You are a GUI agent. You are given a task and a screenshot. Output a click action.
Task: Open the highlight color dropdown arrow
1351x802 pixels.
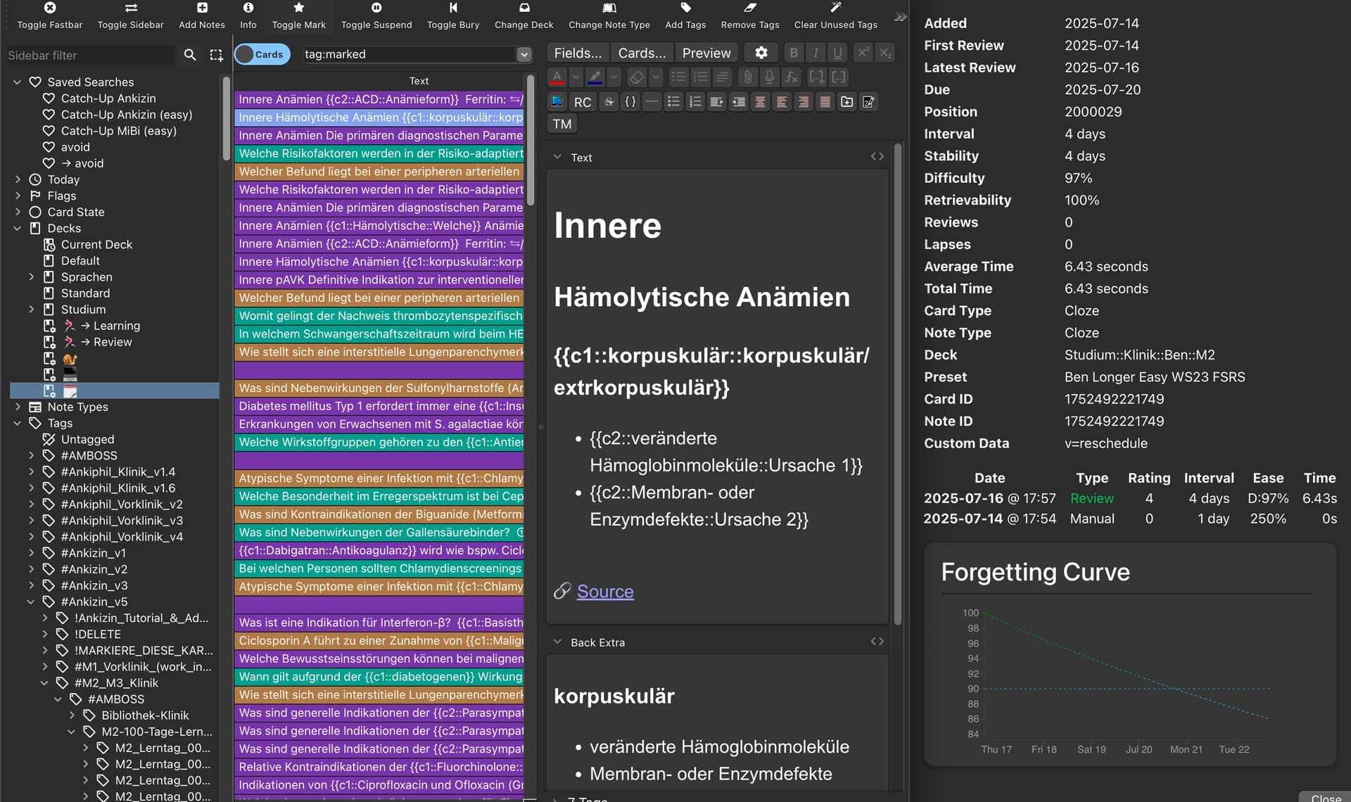tap(614, 77)
